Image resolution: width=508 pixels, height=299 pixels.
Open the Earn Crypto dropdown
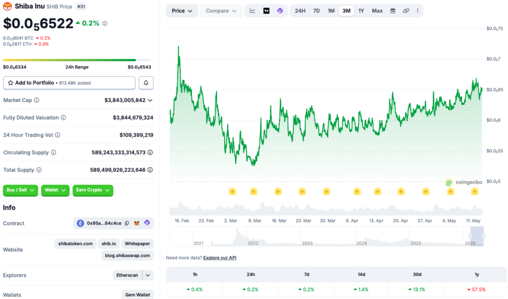coord(93,190)
